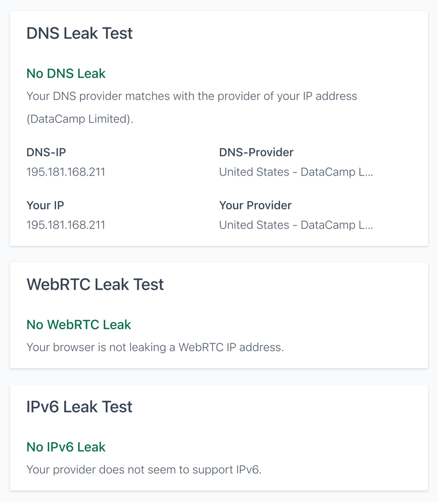Click the DNS-Provider label

point(256,153)
